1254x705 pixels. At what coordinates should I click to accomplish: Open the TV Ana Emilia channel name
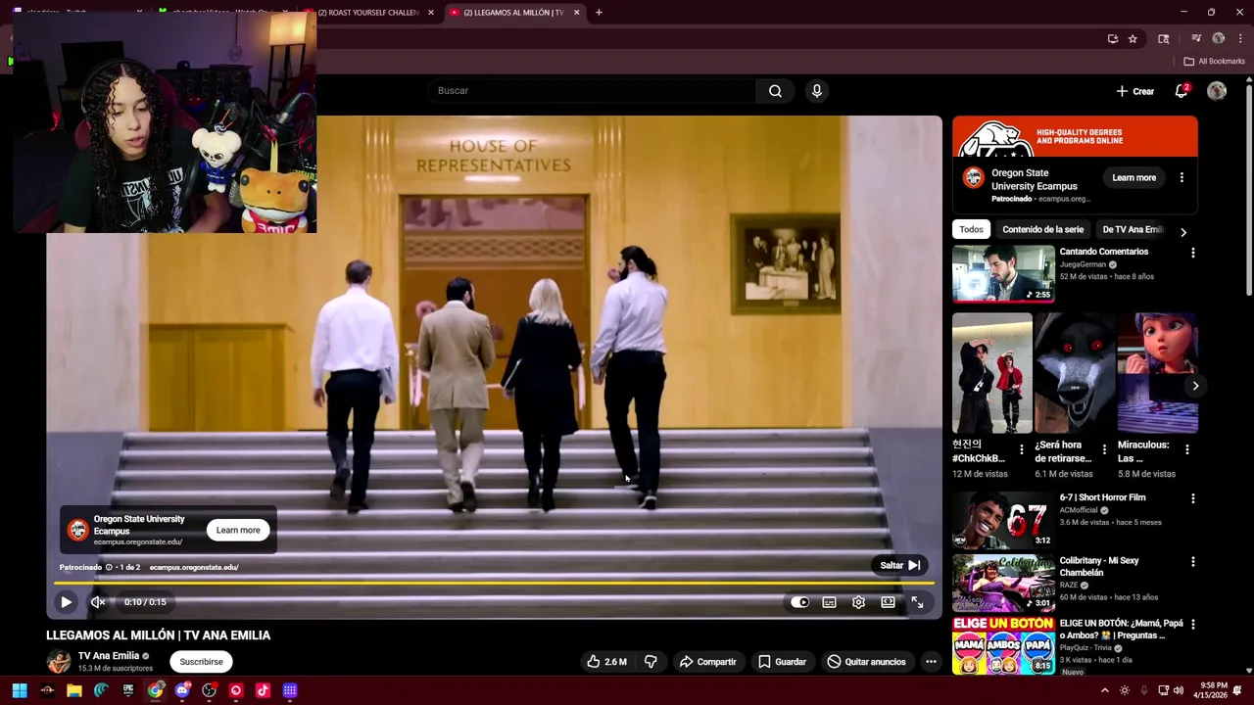109,656
